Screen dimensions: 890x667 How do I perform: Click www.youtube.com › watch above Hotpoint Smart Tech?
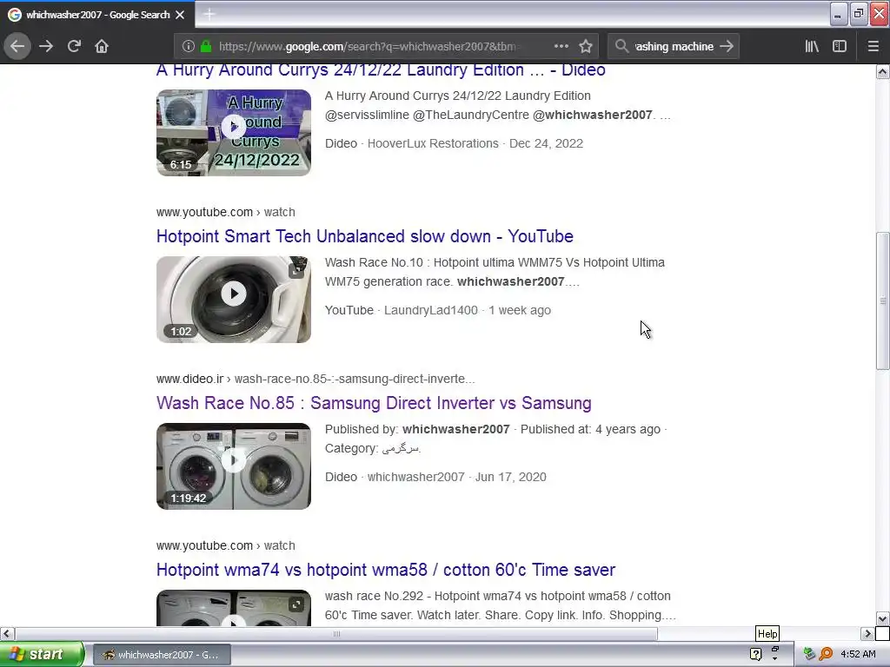coord(226,212)
